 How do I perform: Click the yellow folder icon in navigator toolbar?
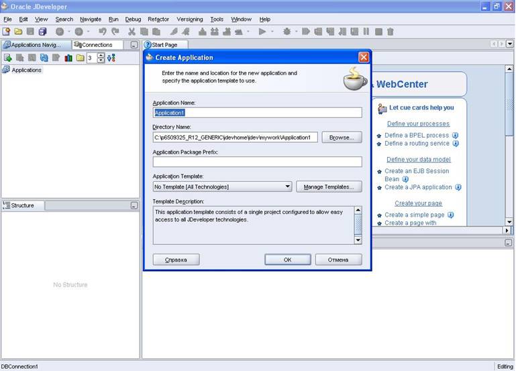click(80, 58)
